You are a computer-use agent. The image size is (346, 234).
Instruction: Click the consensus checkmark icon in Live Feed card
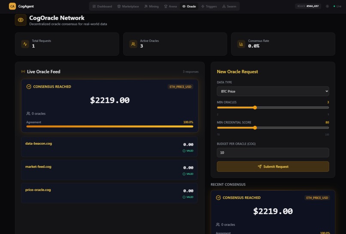(29, 87)
